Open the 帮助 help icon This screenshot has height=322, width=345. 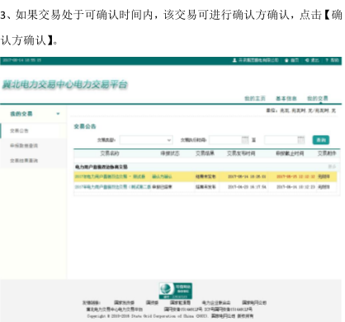pyautogui.click(x=327, y=60)
